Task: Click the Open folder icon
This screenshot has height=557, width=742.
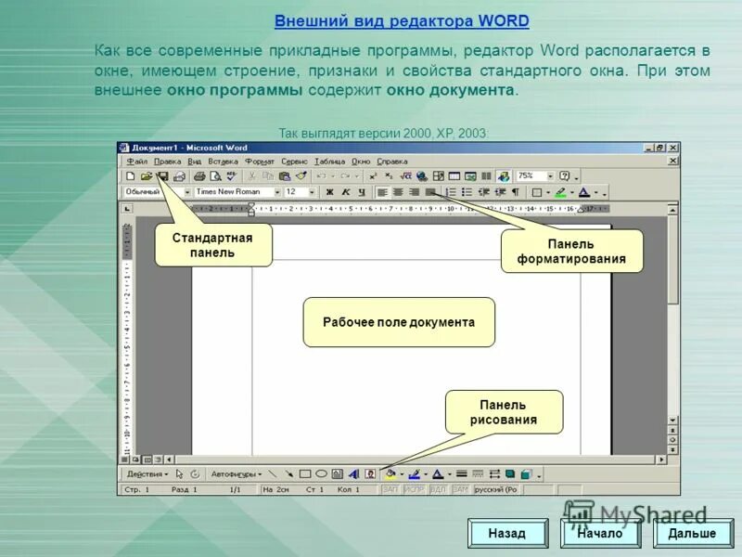Action: coord(147,176)
